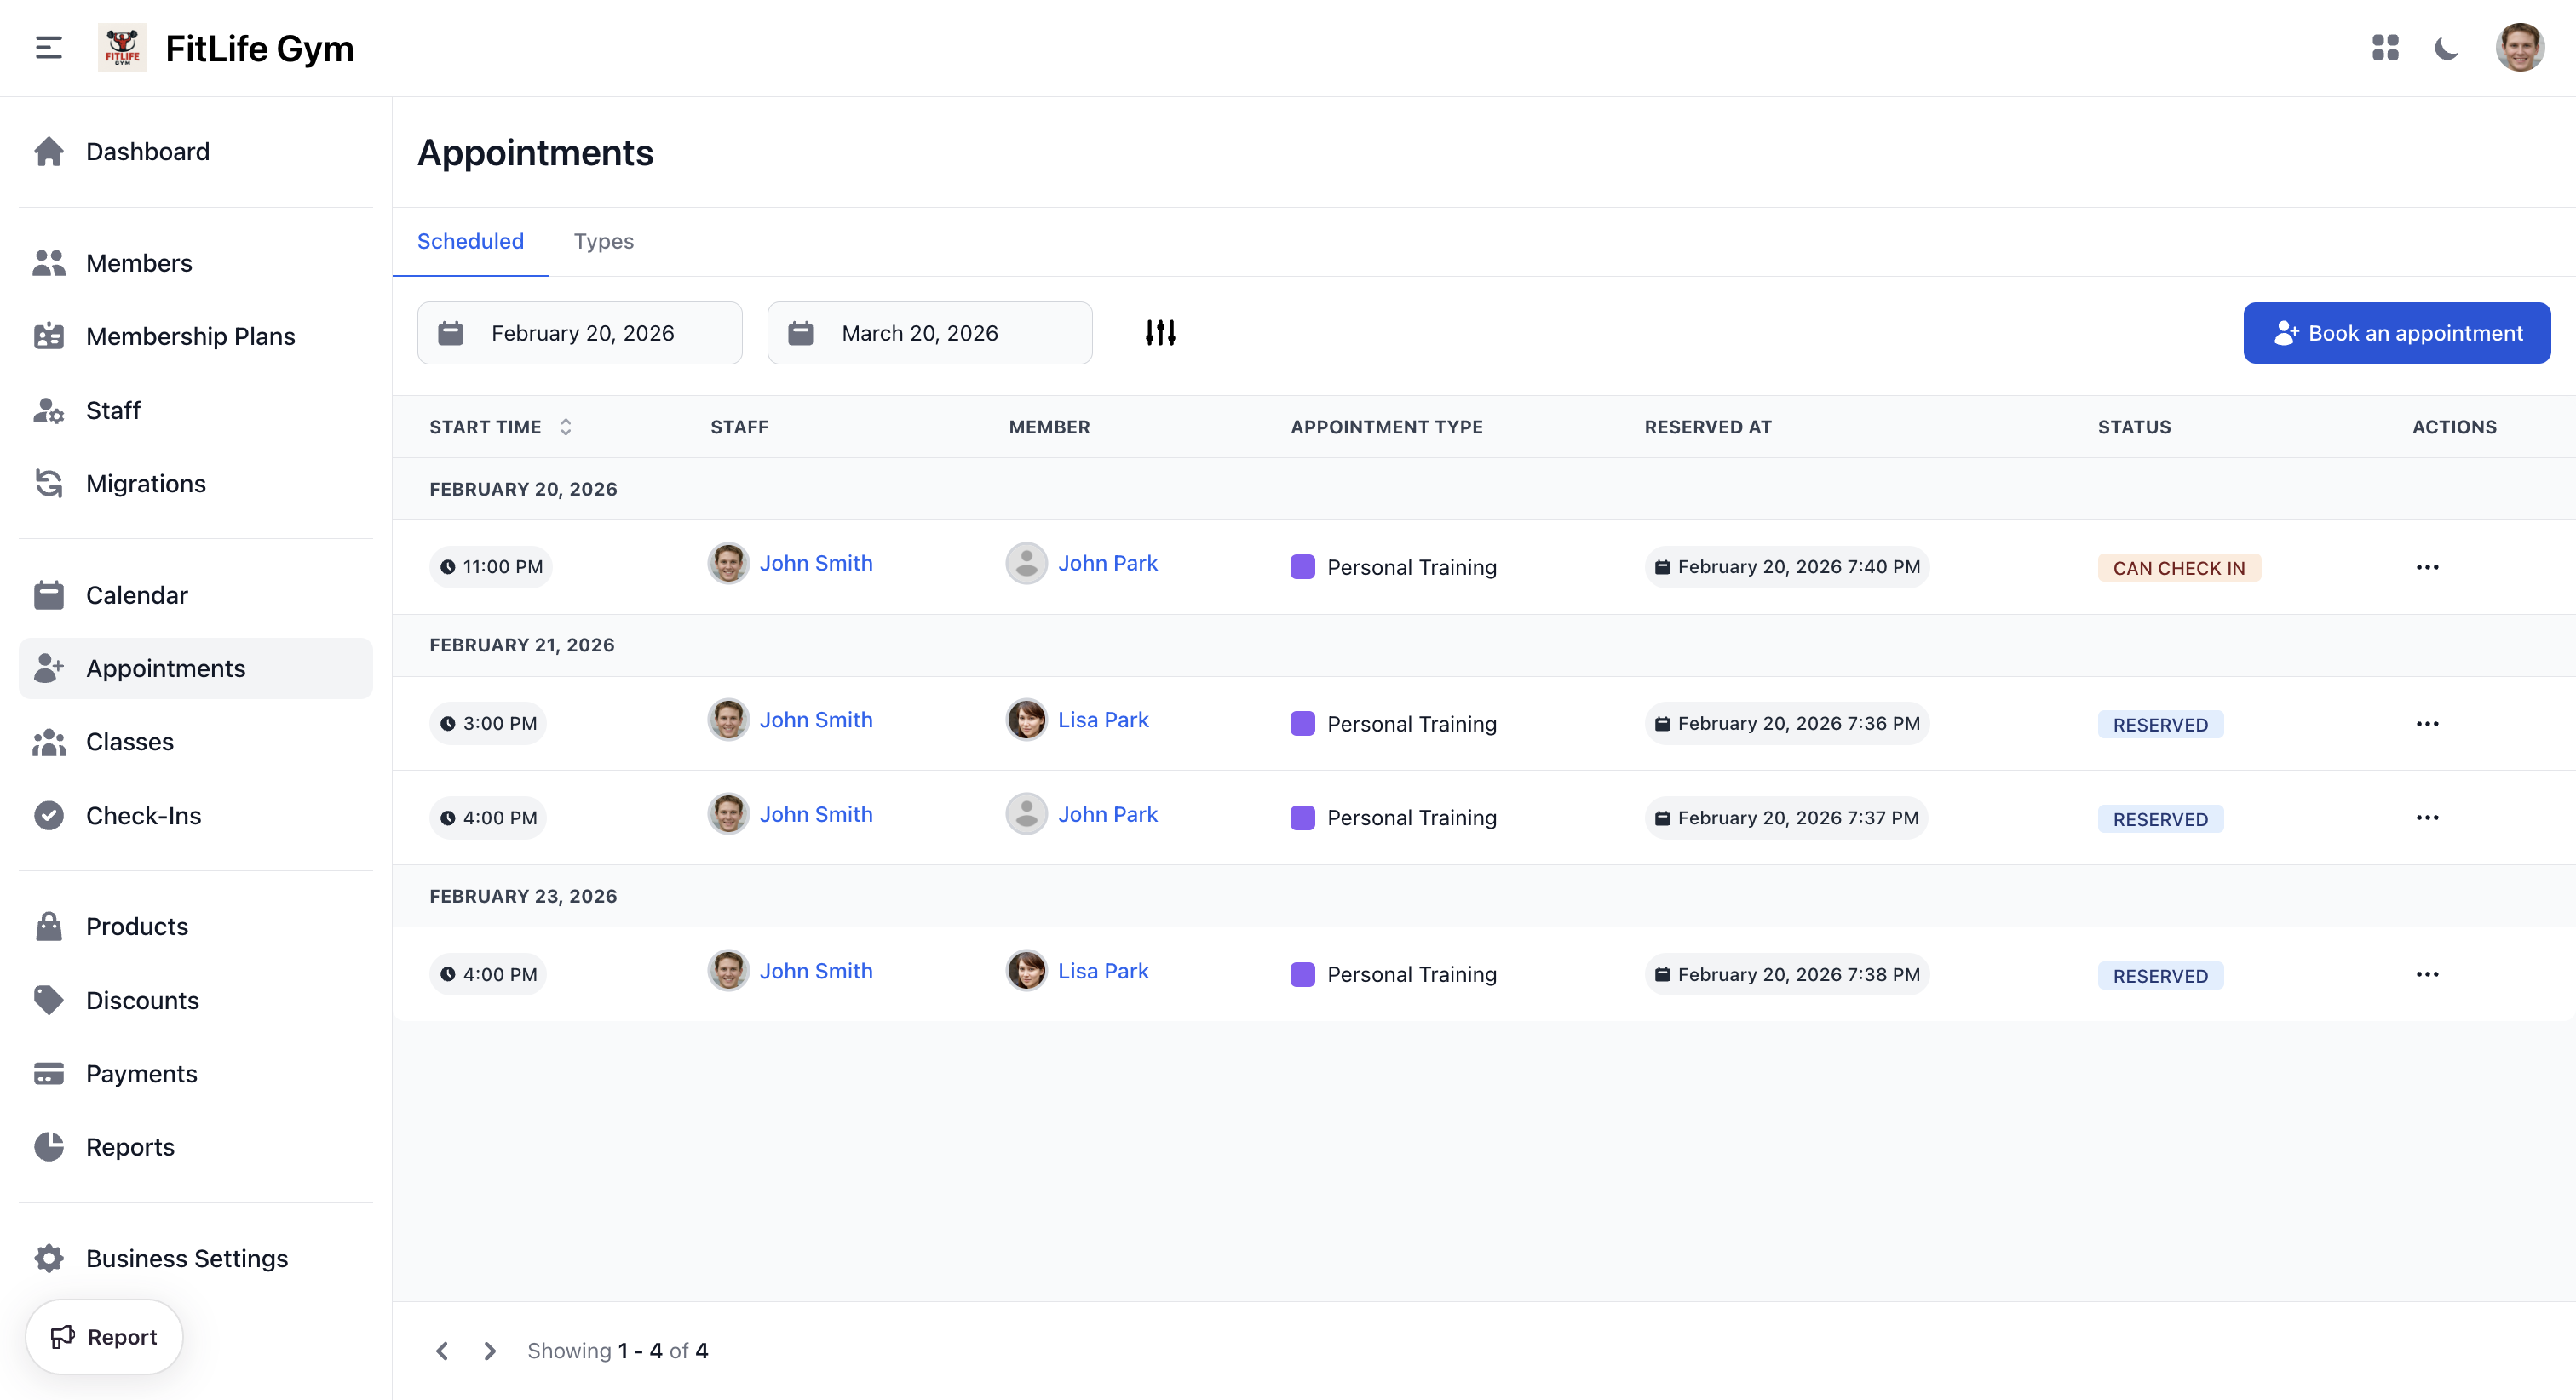Open the Check-Ins section
The width and height of the screenshot is (2576, 1400).
click(x=143, y=815)
